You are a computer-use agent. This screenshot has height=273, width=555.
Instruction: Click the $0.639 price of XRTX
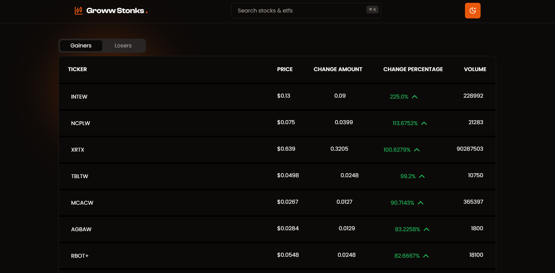click(286, 149)
